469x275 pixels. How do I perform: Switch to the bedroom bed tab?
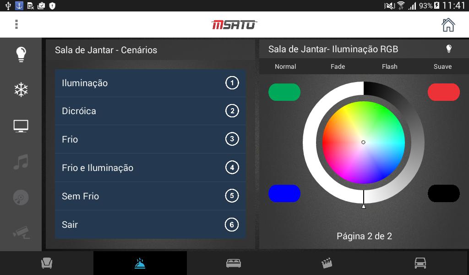(234, 263)
